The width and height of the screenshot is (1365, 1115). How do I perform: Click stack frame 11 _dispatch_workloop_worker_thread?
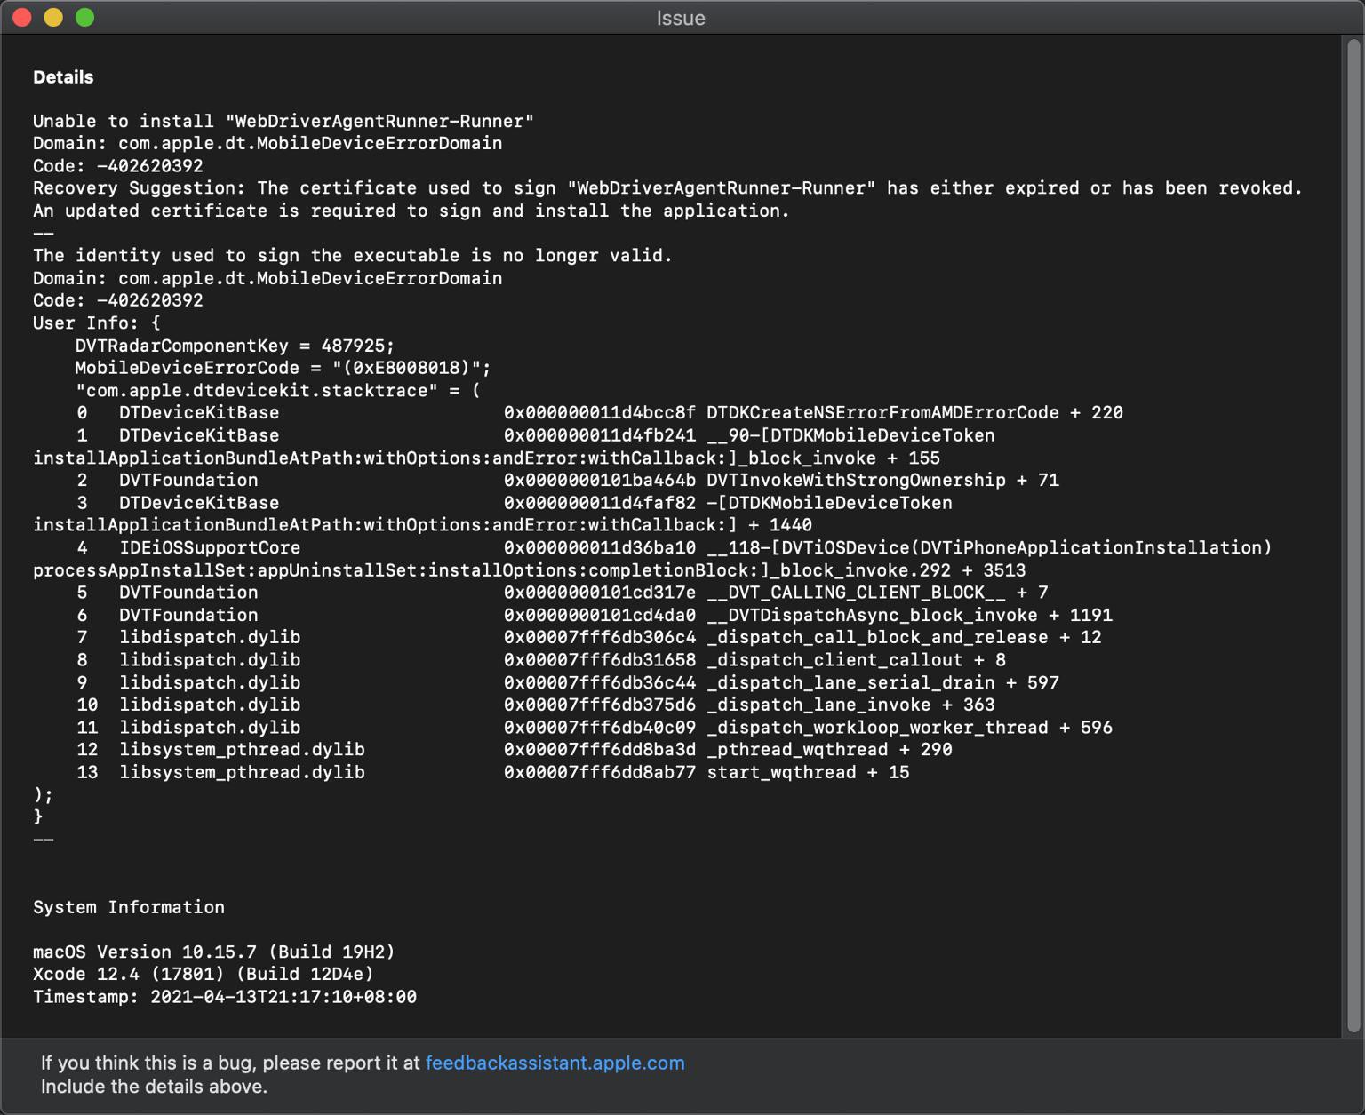[x=595, y=728]
